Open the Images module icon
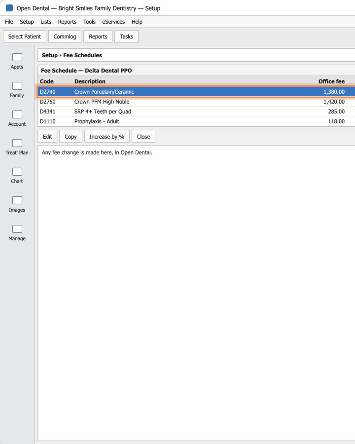The height and width of the screenshot is (444, 355). (x=17, y=200)
